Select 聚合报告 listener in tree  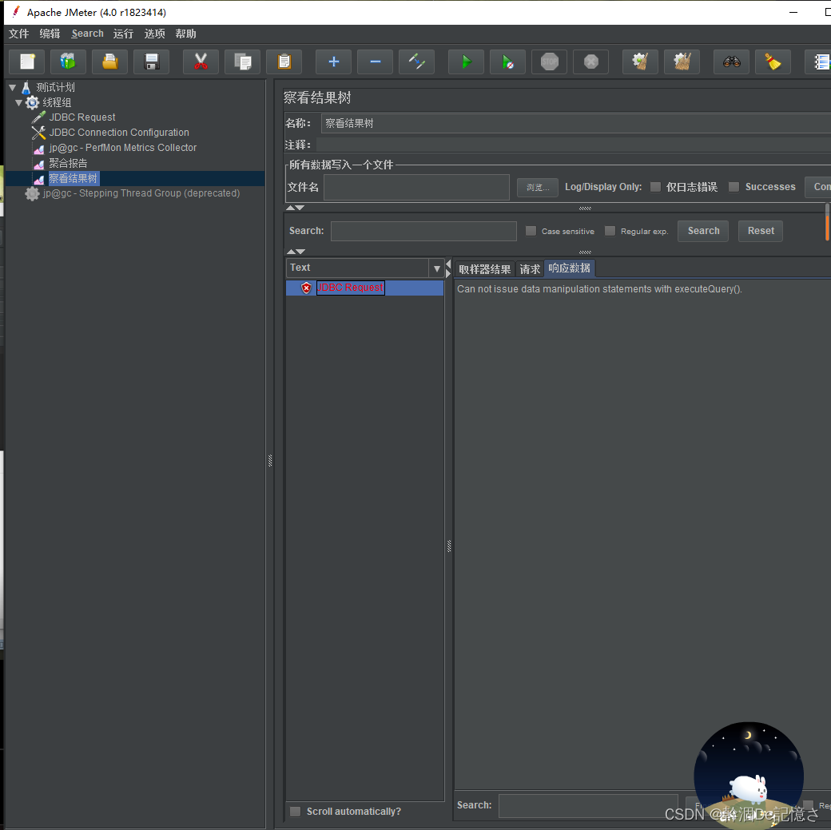coord(69,163)
